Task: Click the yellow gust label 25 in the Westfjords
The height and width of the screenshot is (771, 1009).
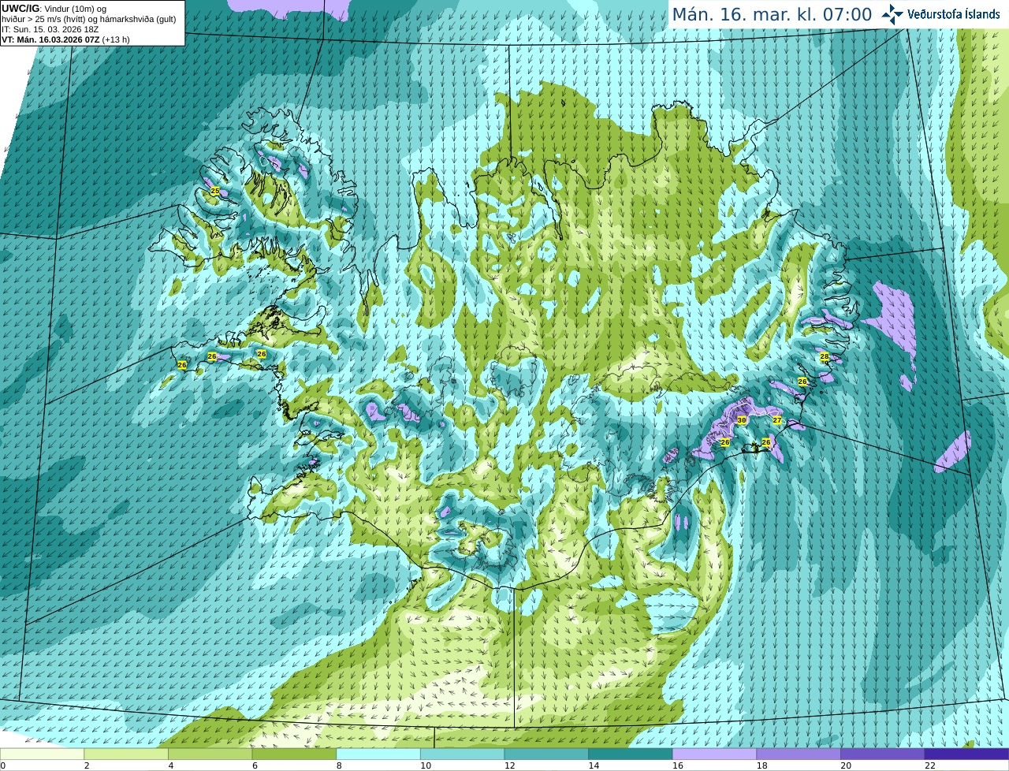Action: point(215,191)
